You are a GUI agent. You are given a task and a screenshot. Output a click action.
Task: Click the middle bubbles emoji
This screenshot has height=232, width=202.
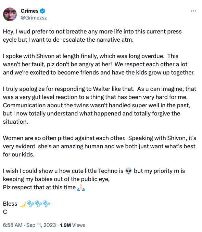[x=38, y=204]
